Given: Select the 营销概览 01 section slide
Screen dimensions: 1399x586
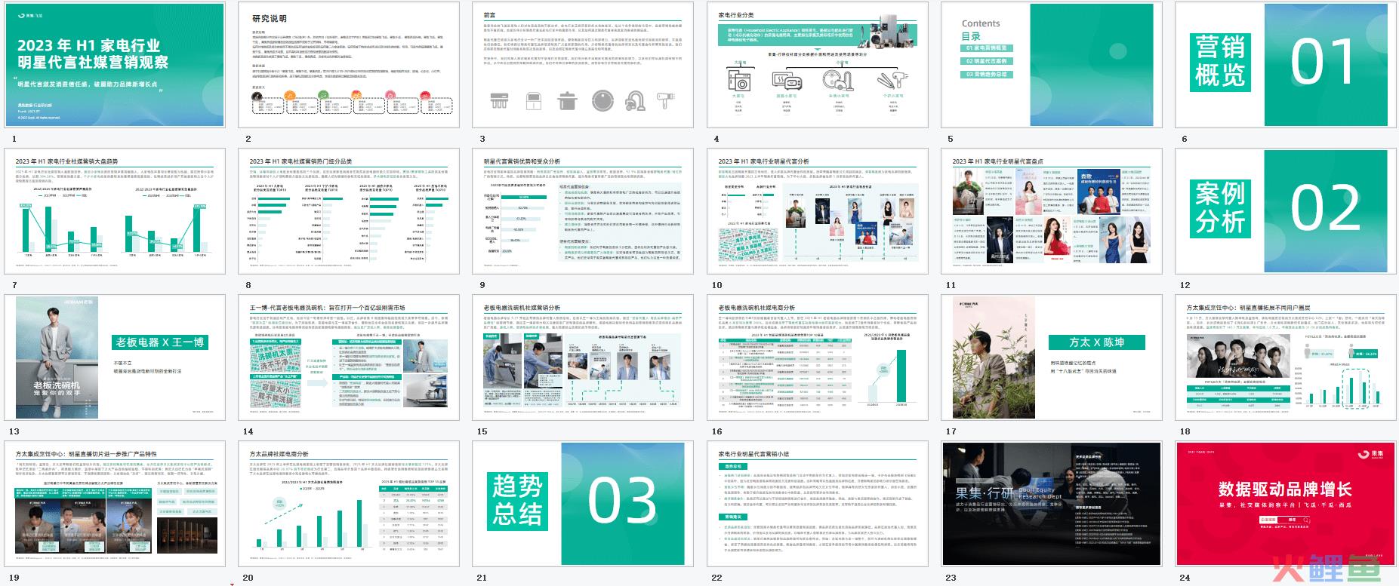Looking at the screenshot, I should 1286,64.
